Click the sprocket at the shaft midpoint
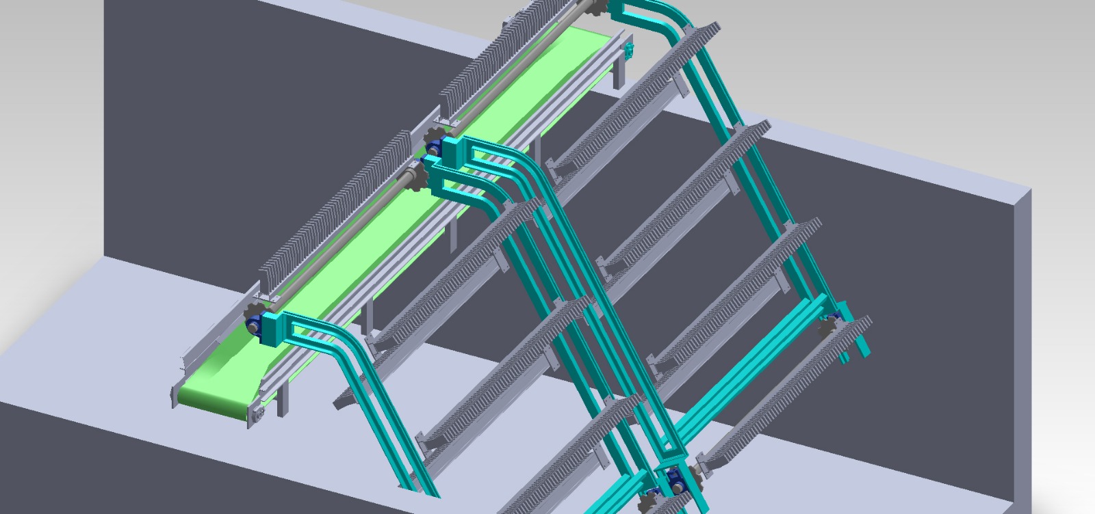The image size is (1095, 514). (415, 178)
